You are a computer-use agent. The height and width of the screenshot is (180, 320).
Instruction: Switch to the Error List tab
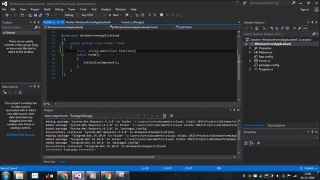coord(49,161)
